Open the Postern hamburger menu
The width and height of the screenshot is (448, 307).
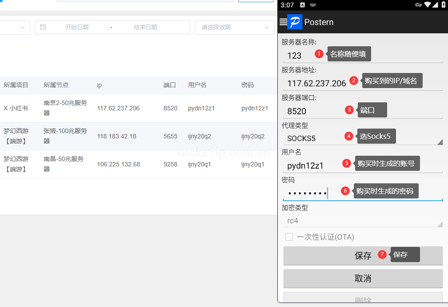point(283,22)
